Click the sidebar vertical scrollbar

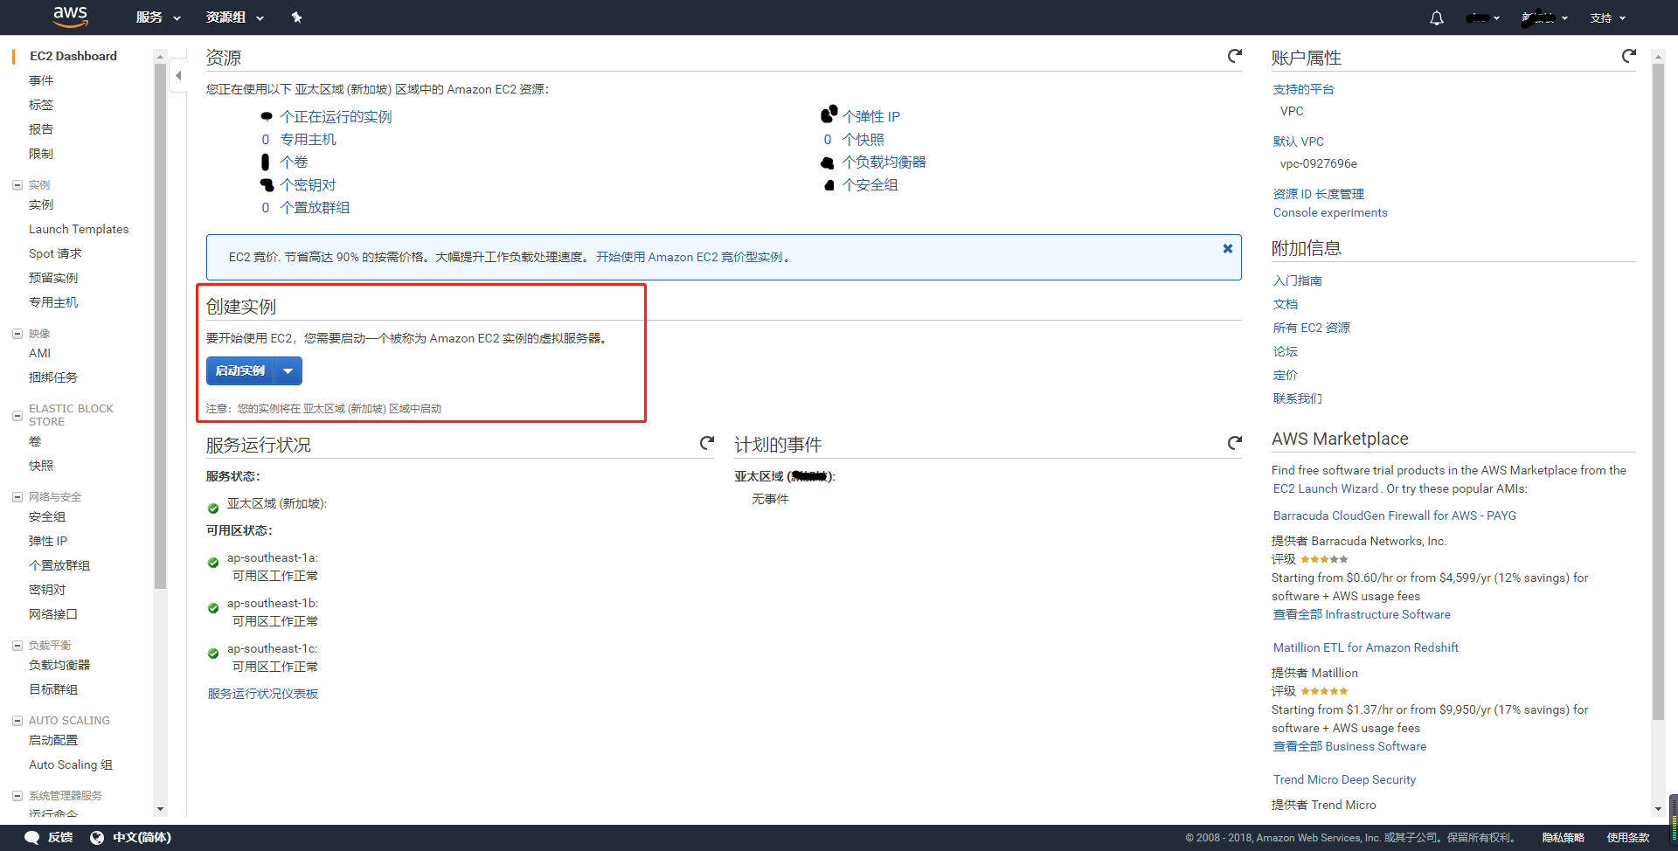pyautogui.click(x=160, y=328)
